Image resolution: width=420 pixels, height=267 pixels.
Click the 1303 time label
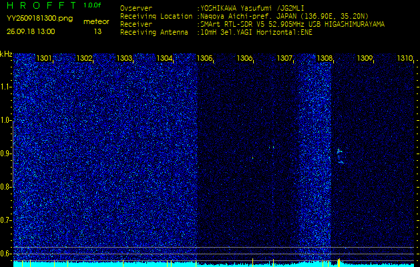click(124, 58)
